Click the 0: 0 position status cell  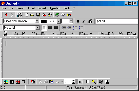[13, 88]
